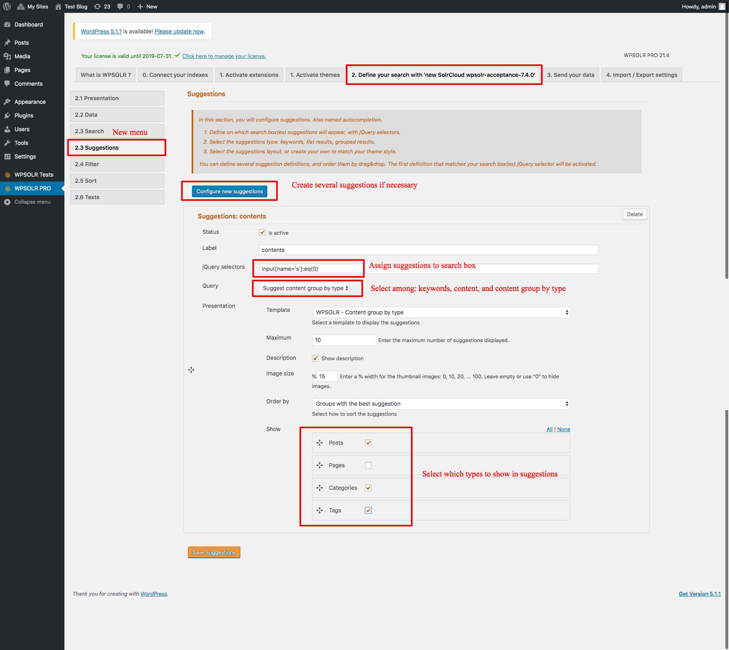Open 2.1 Presentation submenu
Viewport: 729px width, 650px height.
click(x=117, y=98)
